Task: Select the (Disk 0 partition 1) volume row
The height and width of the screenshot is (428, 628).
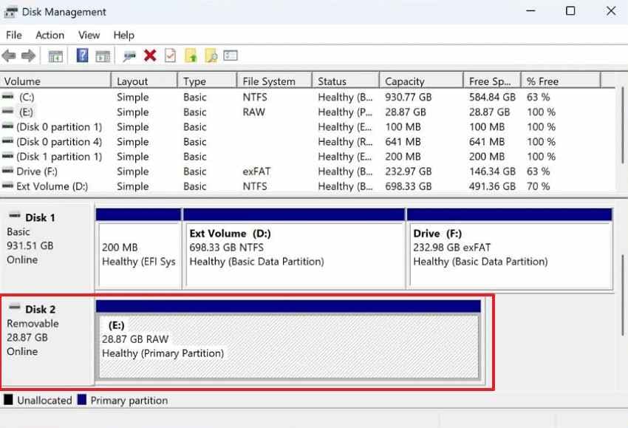Action: [x=307, y=126]
